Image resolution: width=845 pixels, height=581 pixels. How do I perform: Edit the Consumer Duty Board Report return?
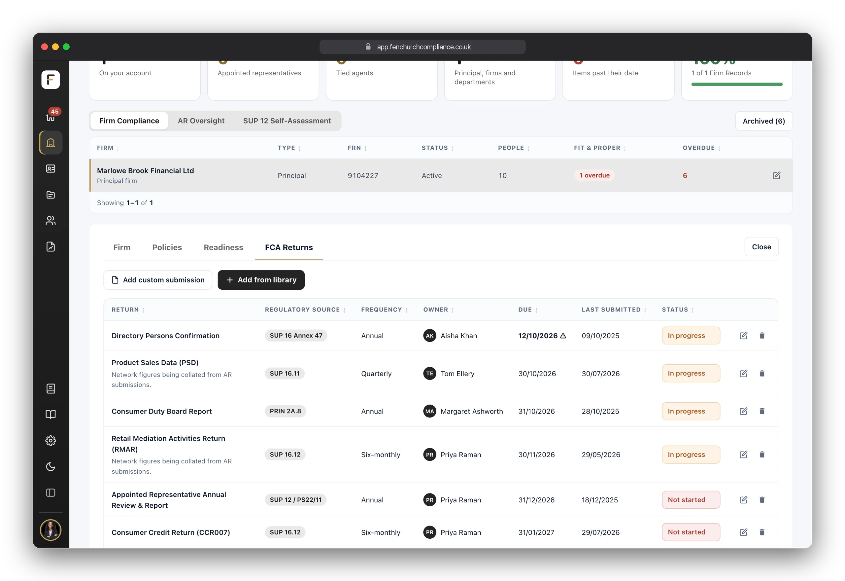(x=743, y=411)
